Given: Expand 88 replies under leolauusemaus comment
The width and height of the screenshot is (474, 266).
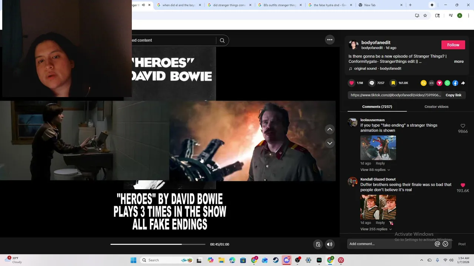Looking at the screenshot, I should [375, 170].
